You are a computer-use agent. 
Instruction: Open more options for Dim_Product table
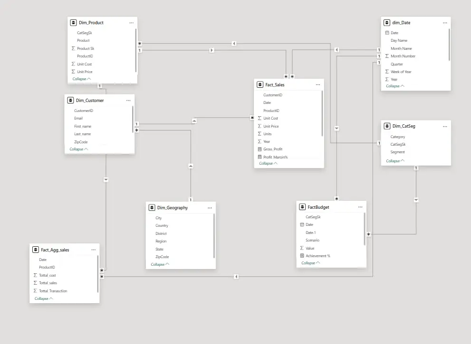[132, 23]
